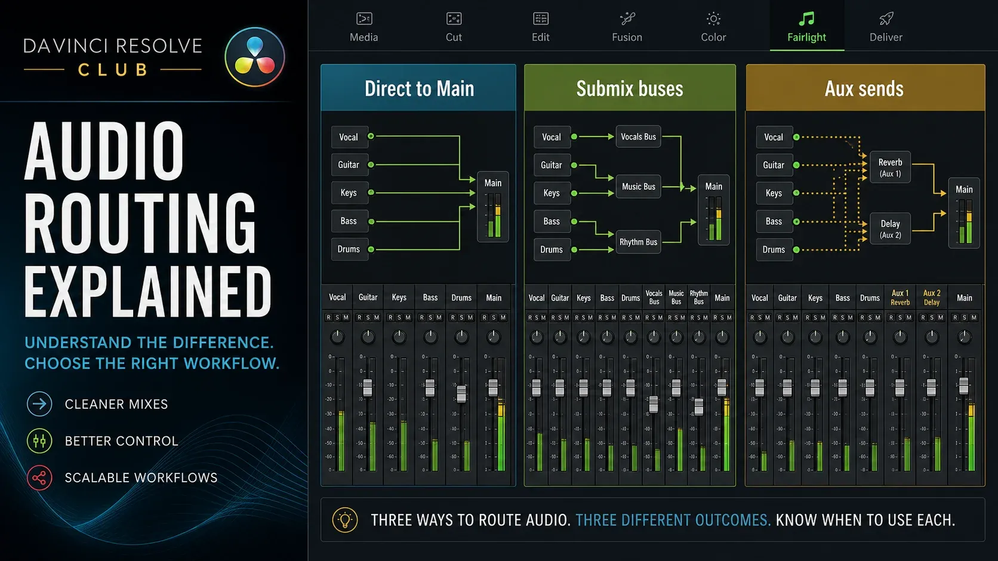Switch to the Cut page icon
Image resolution: width=998 pixels, height=561 pixels.
(454, 18)
